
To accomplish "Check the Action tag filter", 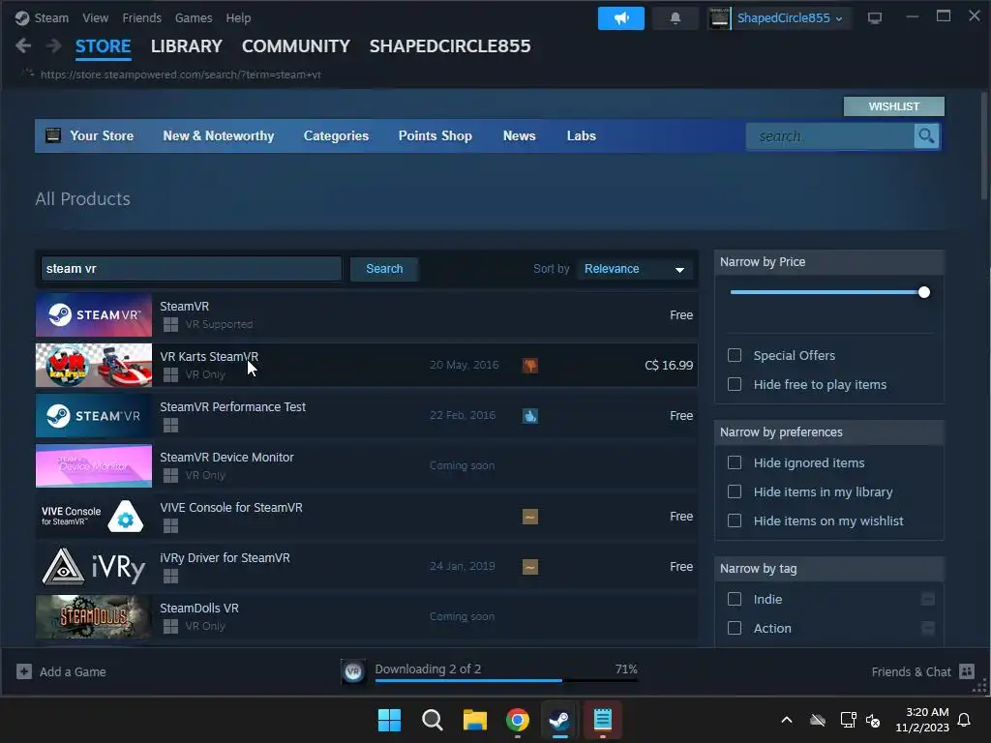I will 735,628.
